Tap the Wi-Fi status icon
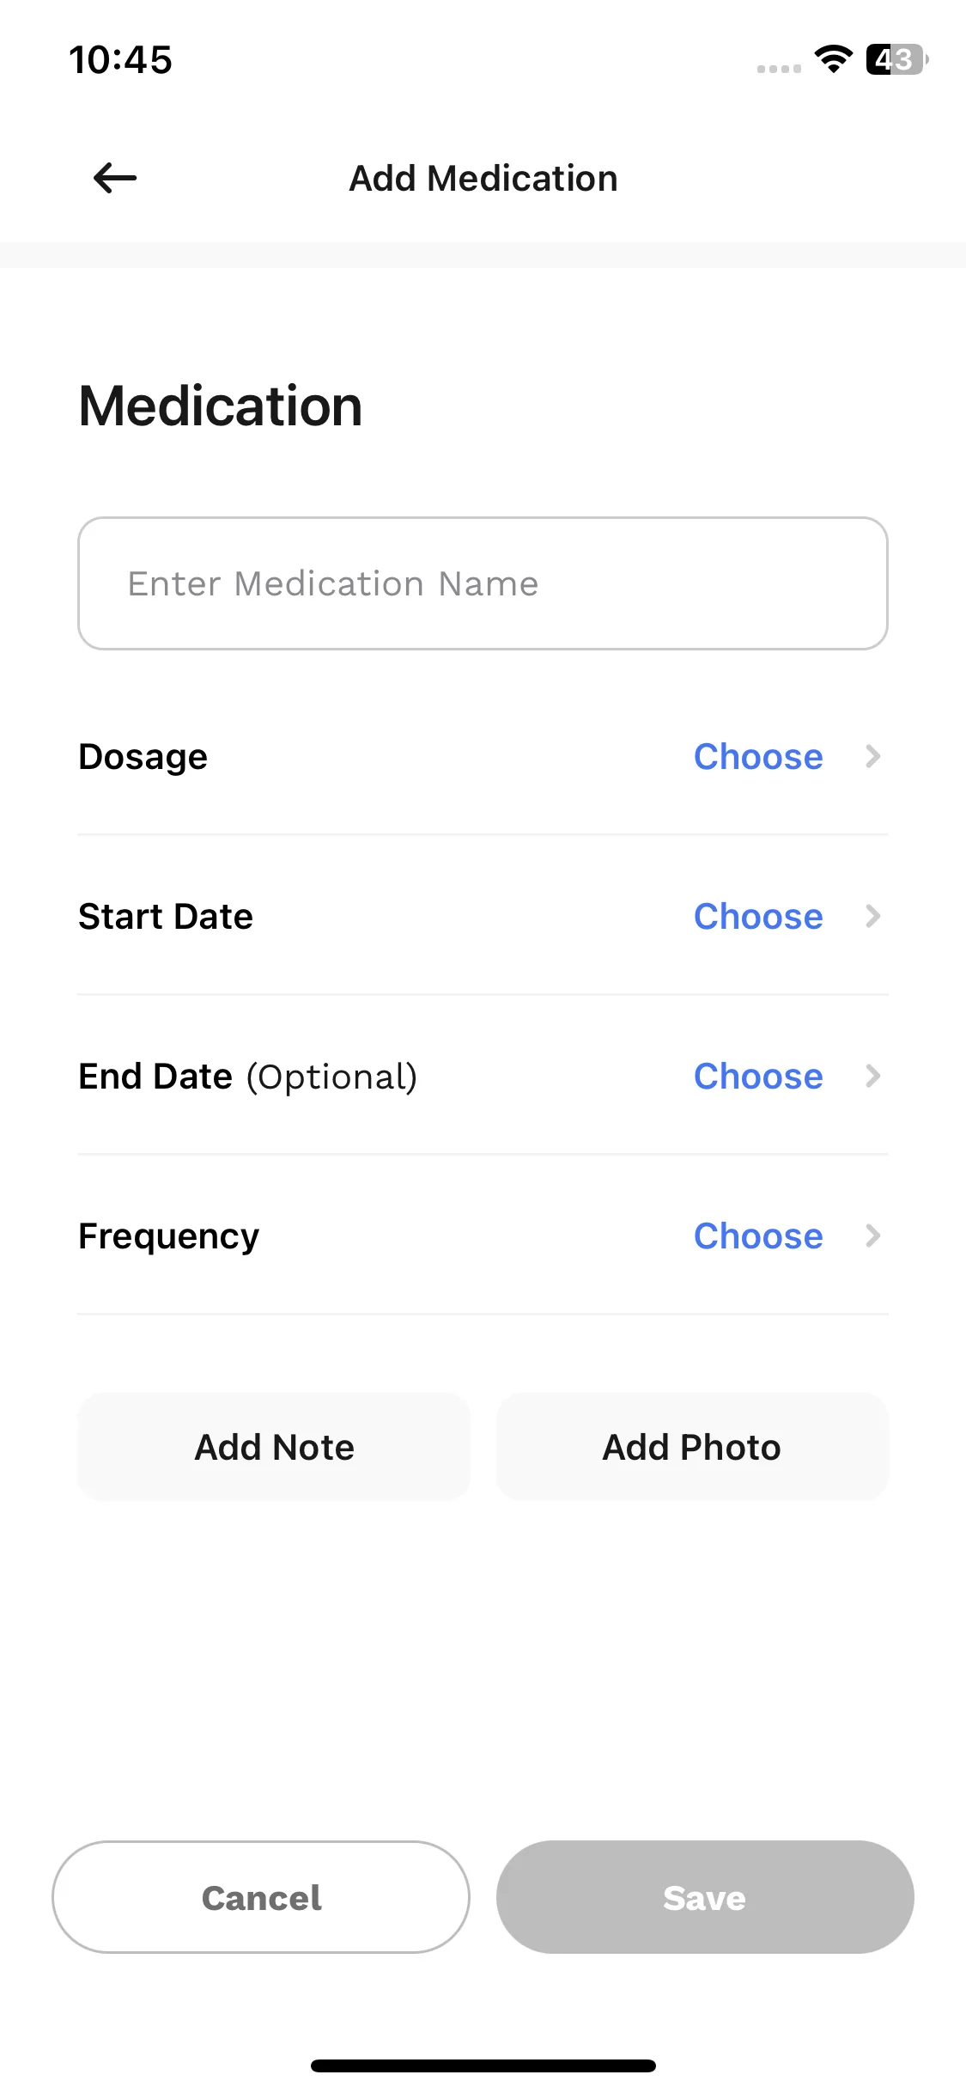This screenshot has width=966, height=2093. (833, 59)
